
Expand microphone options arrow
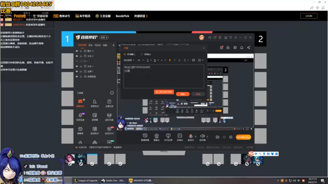(x=196, y=137)
